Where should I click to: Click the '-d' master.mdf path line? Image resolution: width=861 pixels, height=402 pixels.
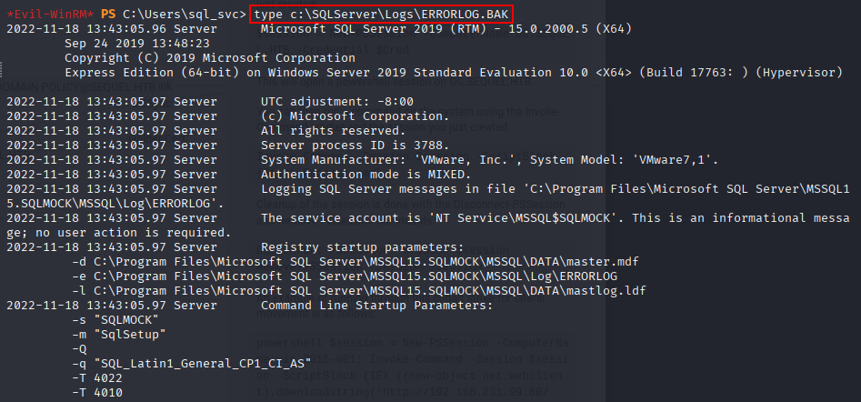click(355, 261)
